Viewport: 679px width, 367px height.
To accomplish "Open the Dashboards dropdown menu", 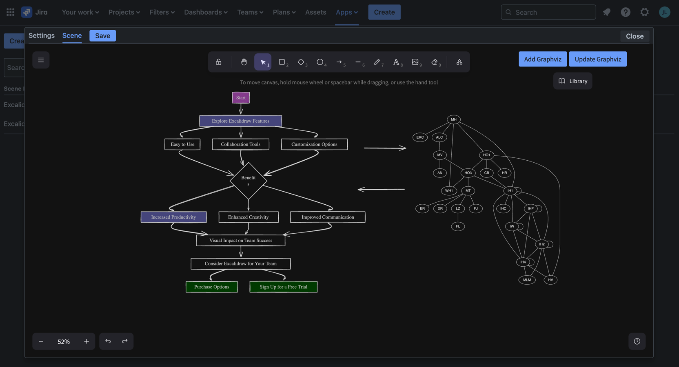I will (206, 12).
